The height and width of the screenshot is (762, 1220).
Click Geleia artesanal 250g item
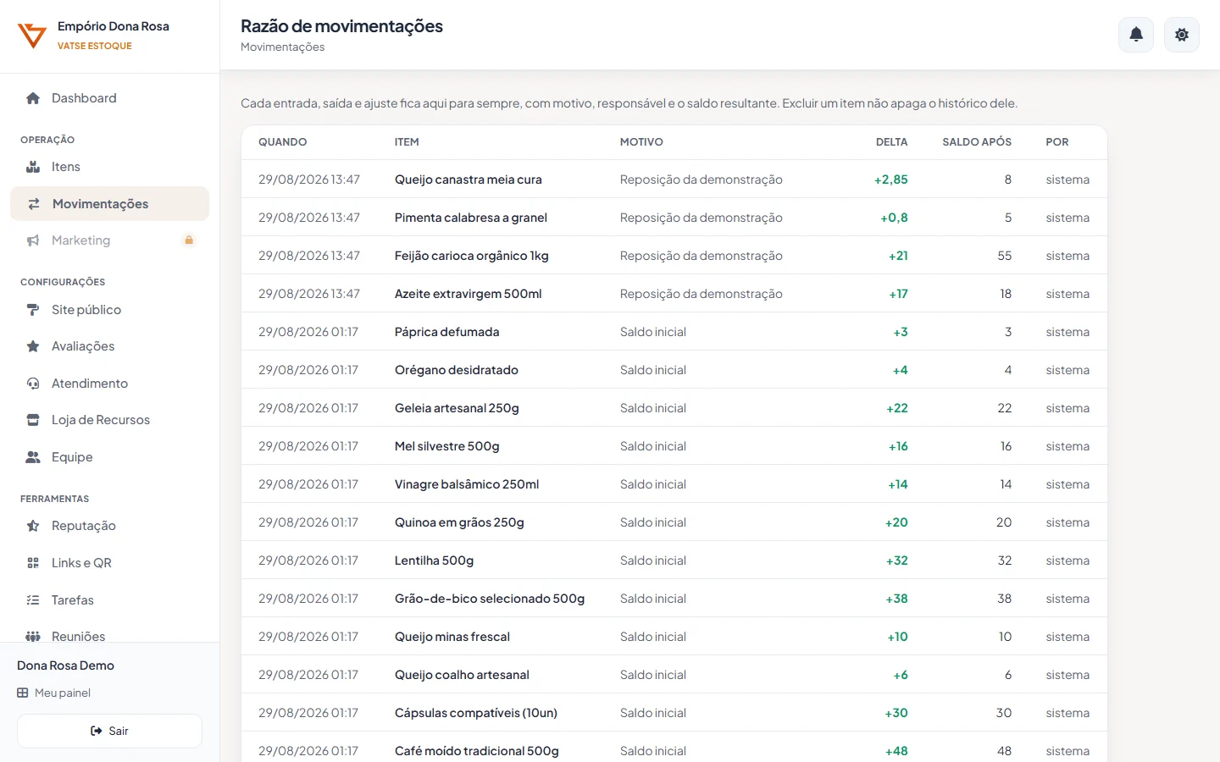(457, 408)
